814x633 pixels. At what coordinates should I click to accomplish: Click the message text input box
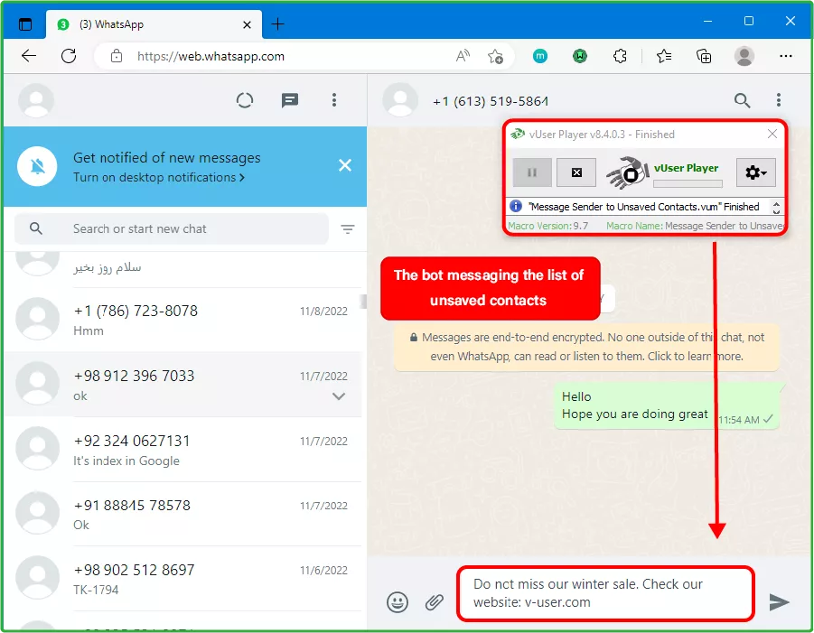pyautogui.click(x=605, y=593)
